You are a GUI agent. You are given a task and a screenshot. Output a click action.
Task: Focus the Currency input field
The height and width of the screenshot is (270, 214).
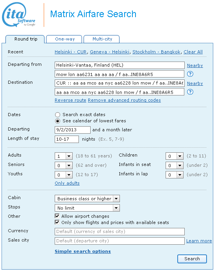[119, 231]
